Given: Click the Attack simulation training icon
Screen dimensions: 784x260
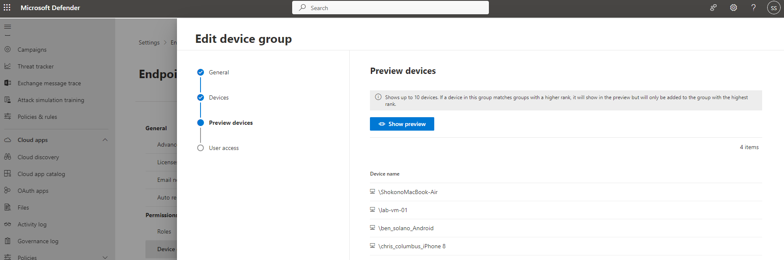Looking at the screenshot, I should point(8,100).
